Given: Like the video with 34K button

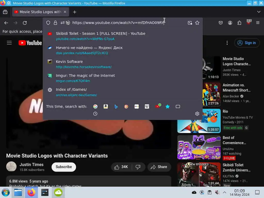Looking at the screenshot, I should [x=121, y=167].
